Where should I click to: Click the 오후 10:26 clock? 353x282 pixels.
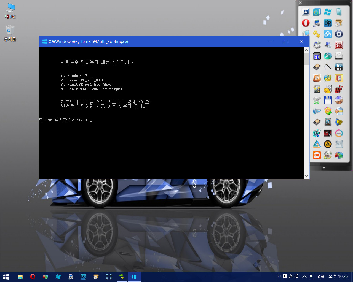pos(338,276)
